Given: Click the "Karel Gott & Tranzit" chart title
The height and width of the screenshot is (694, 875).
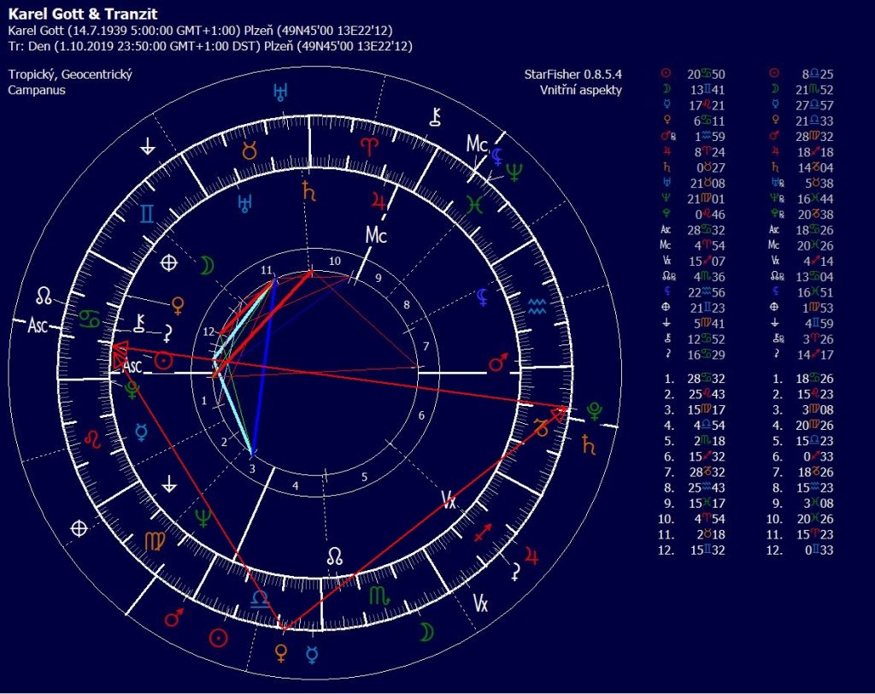Looking at the screenshot, I should 76,15.
